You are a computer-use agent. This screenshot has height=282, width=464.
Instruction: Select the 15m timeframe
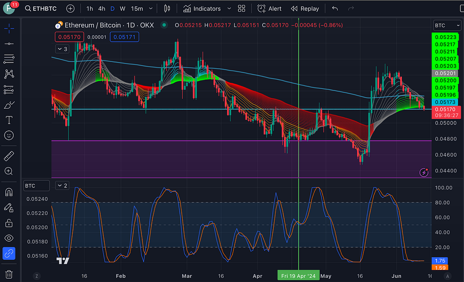(x=137, y=9)
